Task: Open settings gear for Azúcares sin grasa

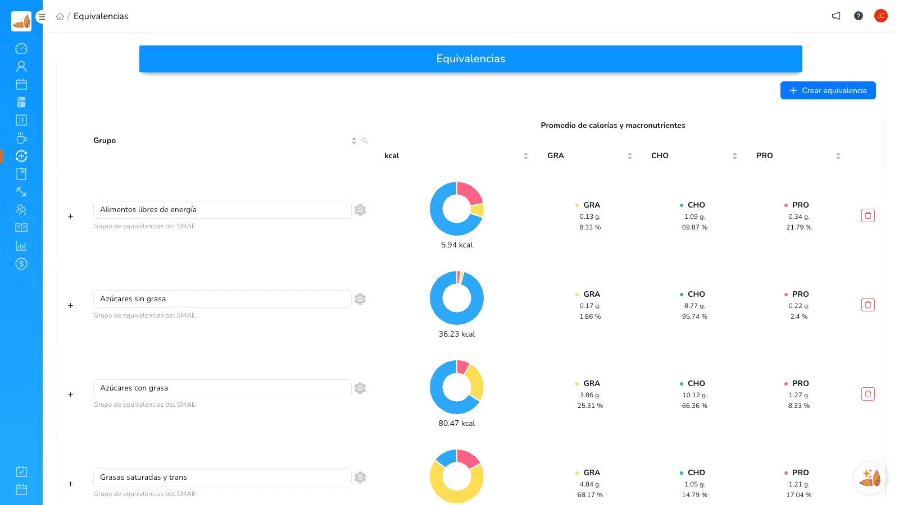Action: 360,299
